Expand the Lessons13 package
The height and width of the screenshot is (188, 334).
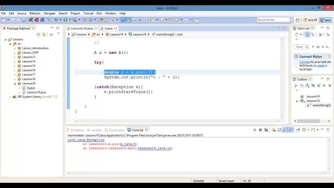point(15,57)
